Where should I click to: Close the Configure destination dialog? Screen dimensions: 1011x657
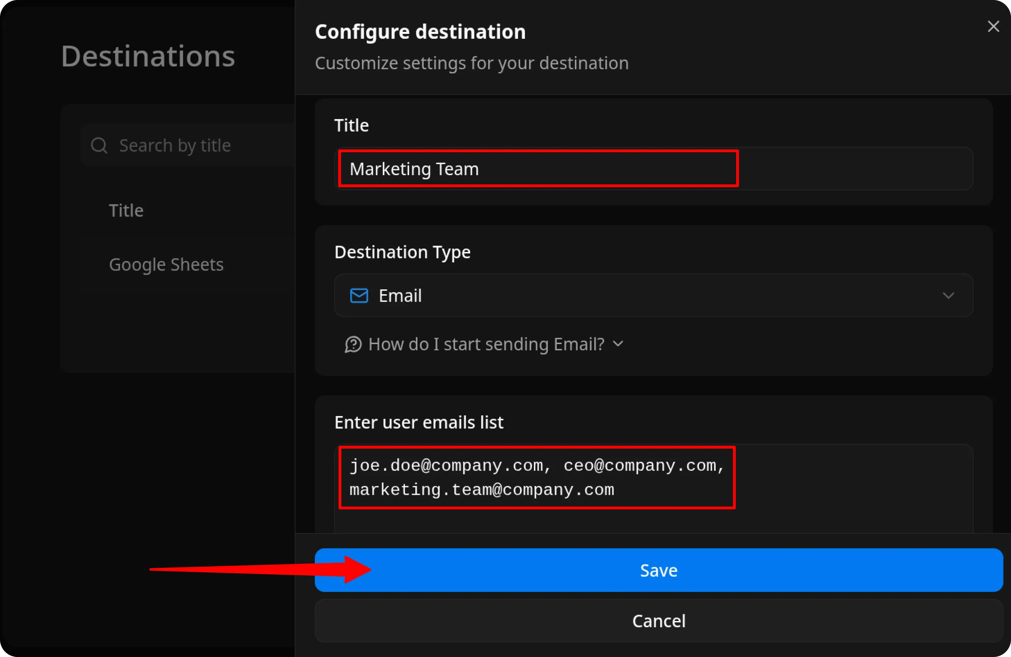(x=993, y=26)
